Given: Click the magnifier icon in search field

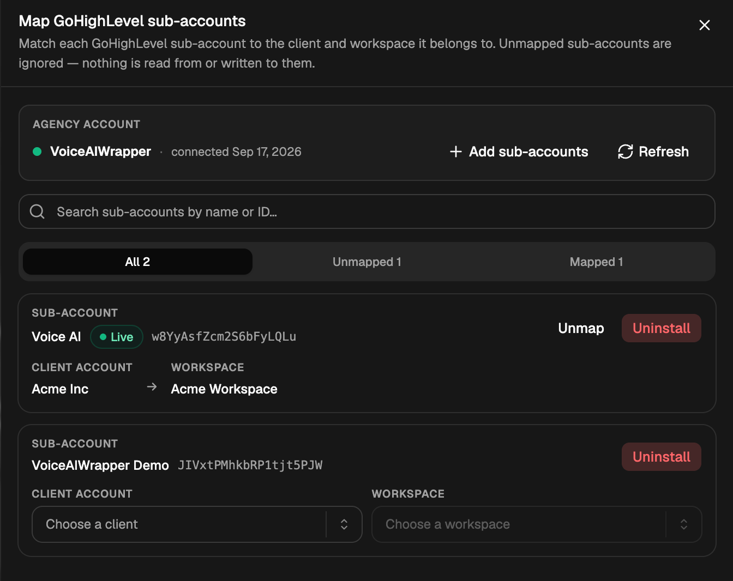Looking at the screenshot, I should pos(37,211).
